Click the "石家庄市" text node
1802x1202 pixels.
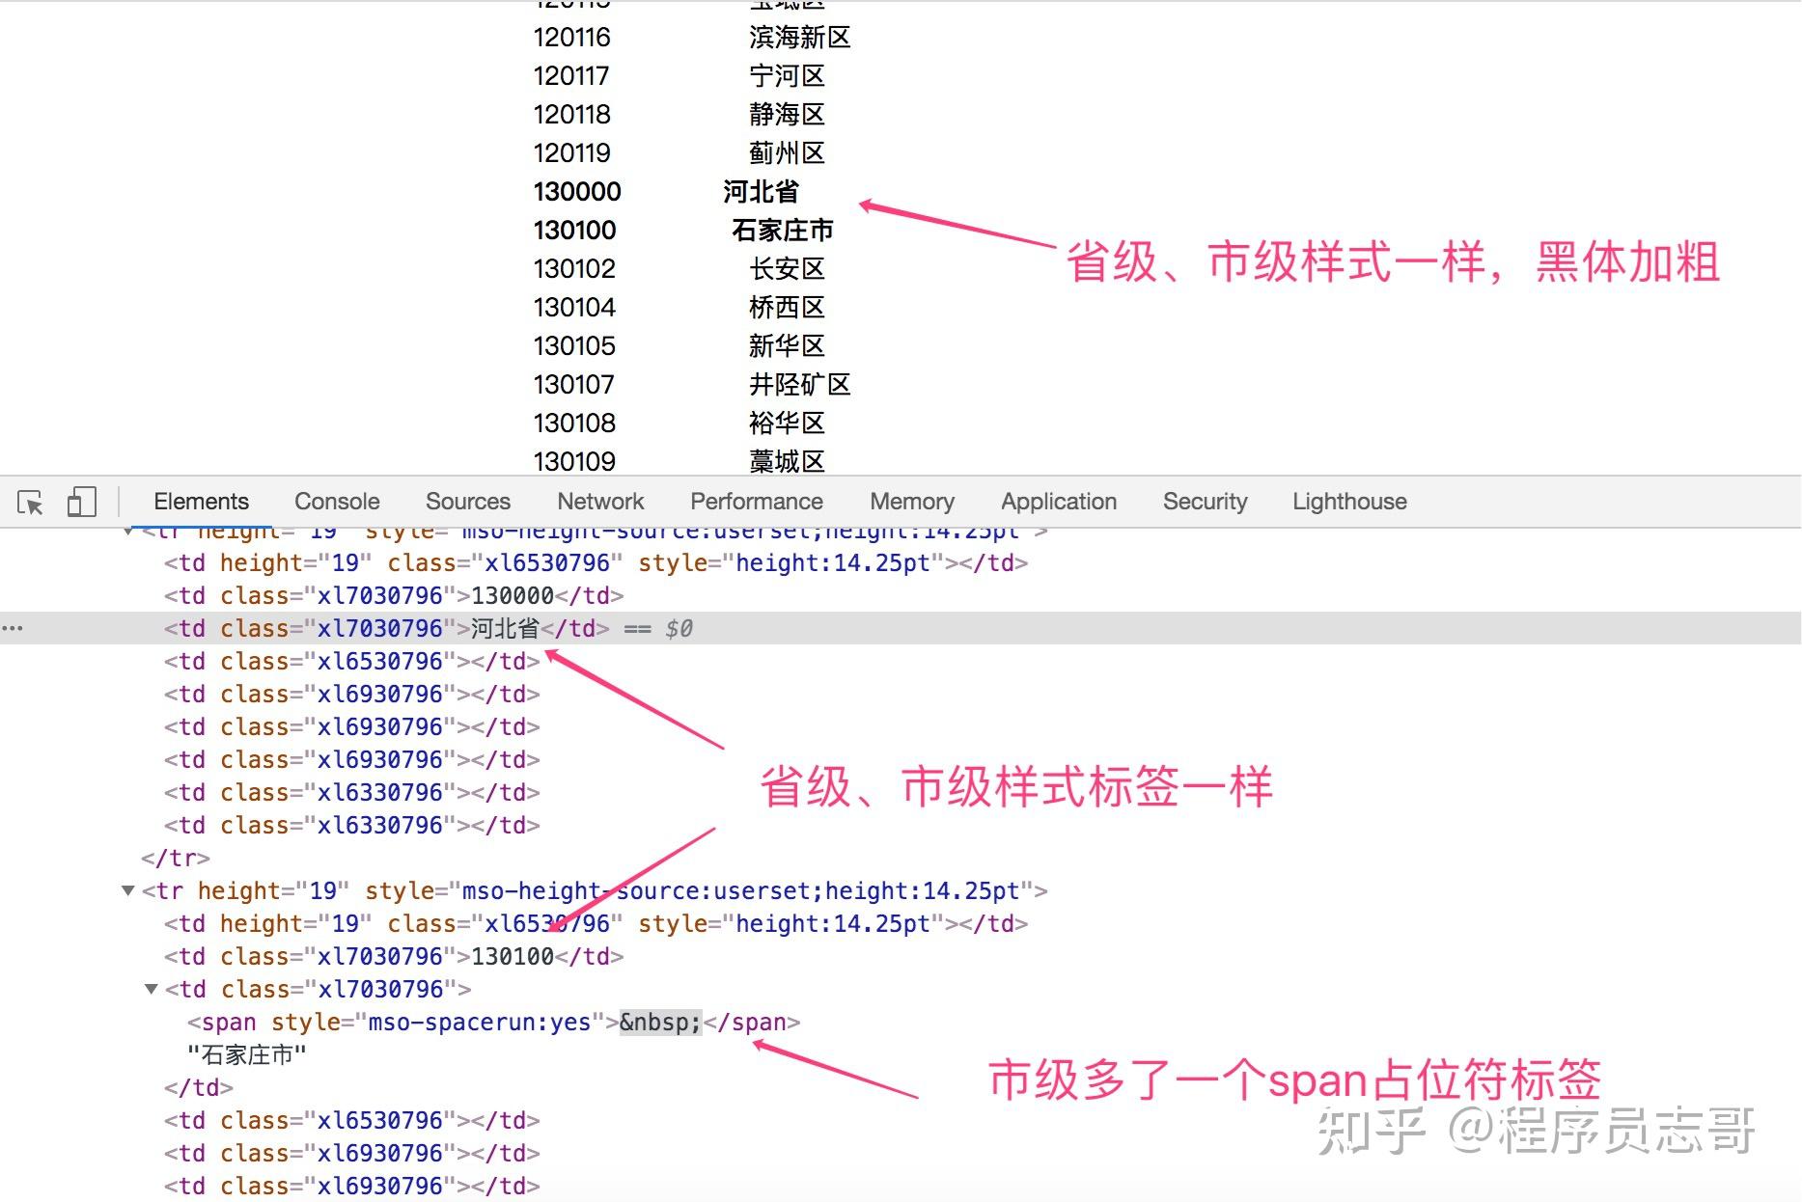click(247, 1054)
